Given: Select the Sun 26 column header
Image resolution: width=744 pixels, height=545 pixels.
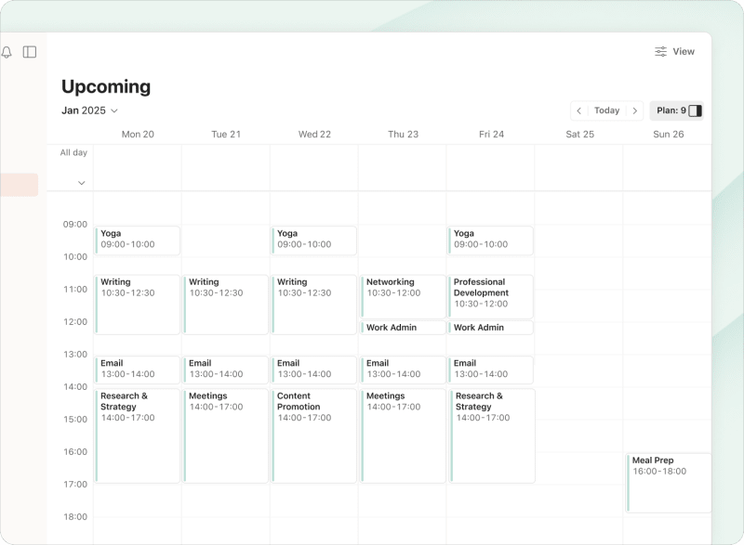Looking at the screenshot, I should pyautogui.click(x=668, y=134).
